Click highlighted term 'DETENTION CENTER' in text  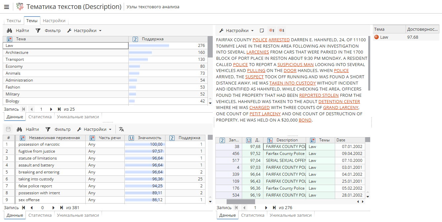pyautogui.click(x=339, y=101)
